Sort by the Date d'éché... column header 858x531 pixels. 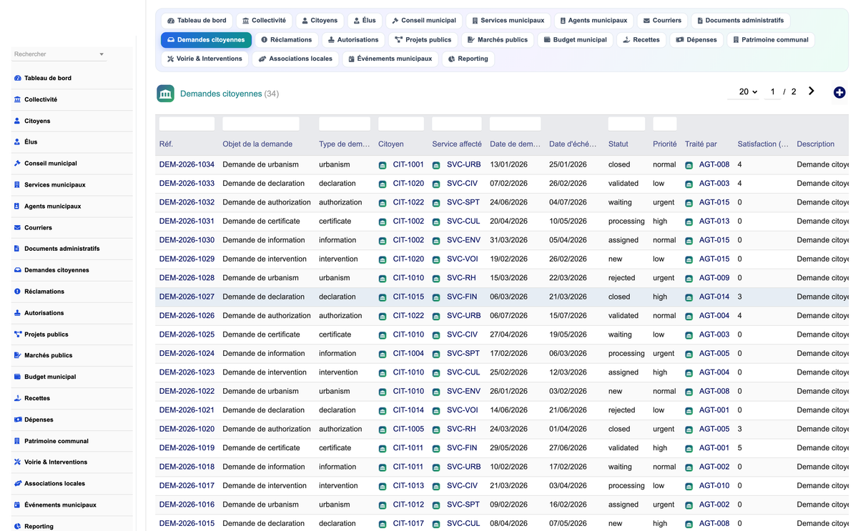(x=572, y=144)
